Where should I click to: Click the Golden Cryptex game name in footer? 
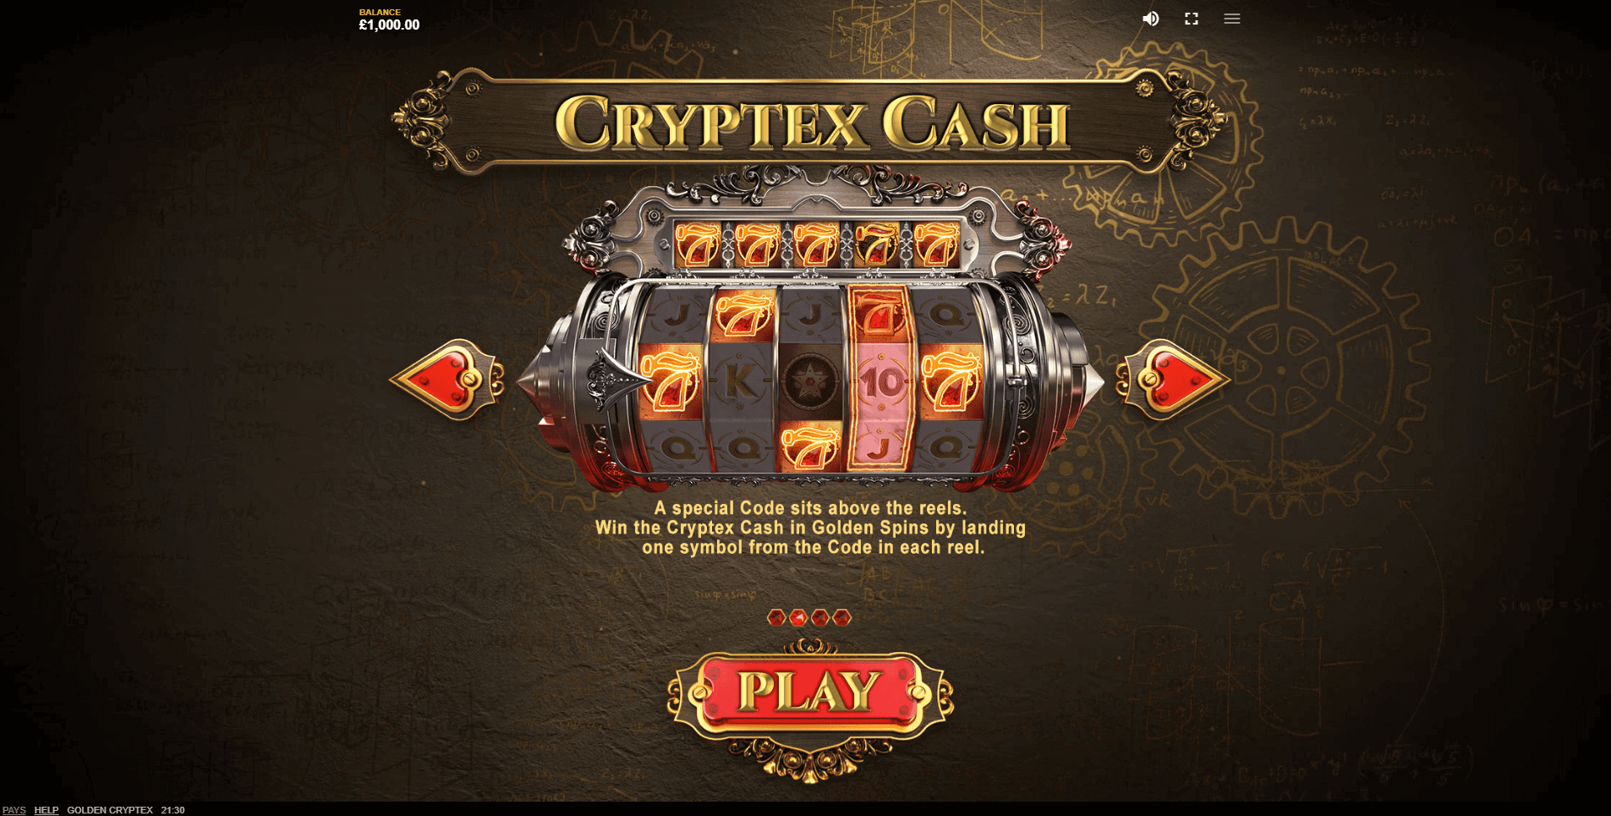tap(110, 810)
